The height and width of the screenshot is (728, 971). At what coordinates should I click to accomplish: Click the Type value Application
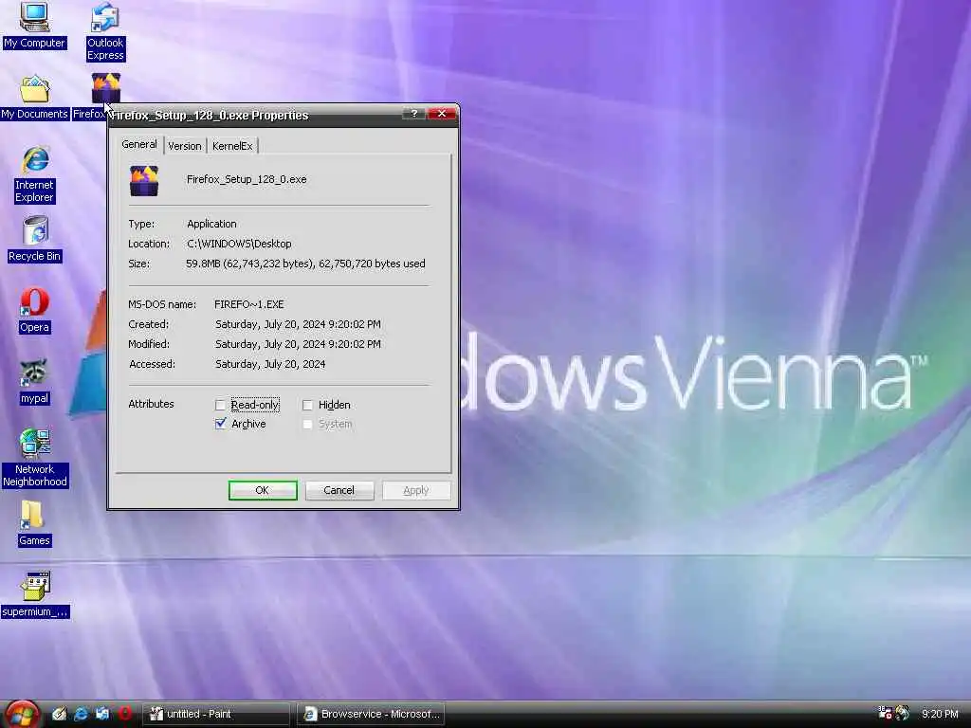(211, 224)
